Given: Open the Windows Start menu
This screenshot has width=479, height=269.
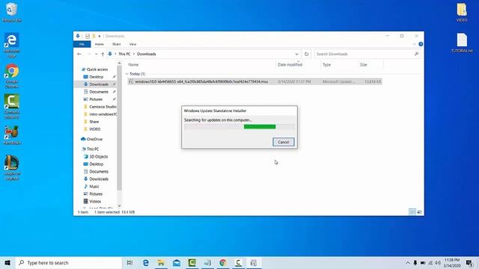Looking at the screenshot, I should (7, 262).
